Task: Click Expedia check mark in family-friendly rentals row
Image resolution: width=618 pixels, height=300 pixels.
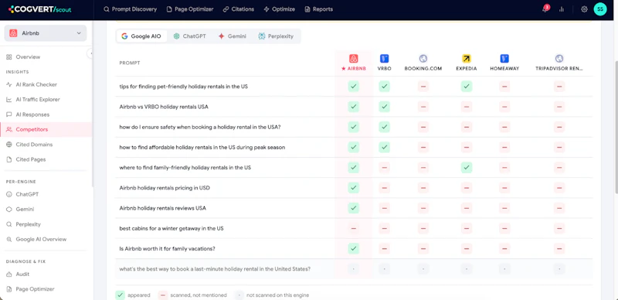Action: [467, 167]
